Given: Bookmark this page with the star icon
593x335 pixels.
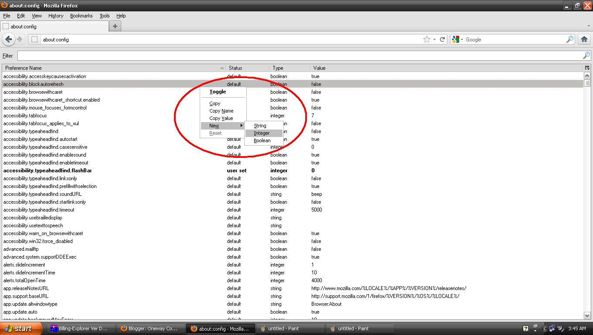Looking at the screenshot, I should [427, 39].
